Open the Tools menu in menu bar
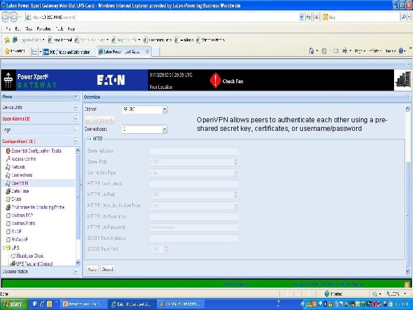This screenshot has width=413, height=310. click(x=60, y=29)
